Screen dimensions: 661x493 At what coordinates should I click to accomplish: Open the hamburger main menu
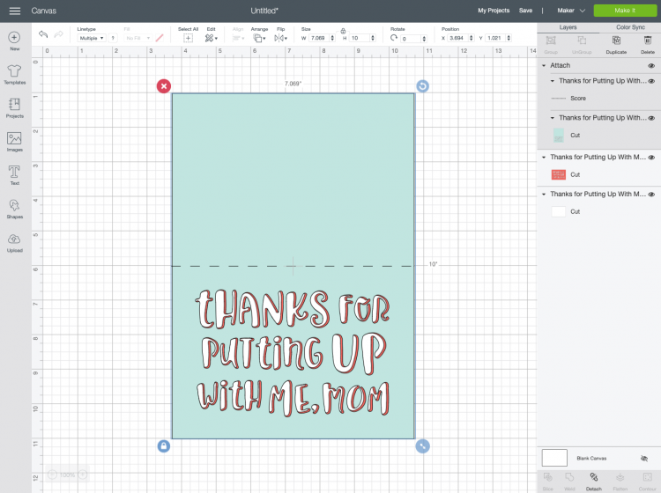click(15, 11)
